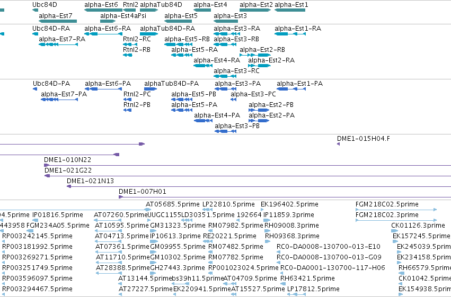Select EST RH09368.3prime glyph

[268, 241]
